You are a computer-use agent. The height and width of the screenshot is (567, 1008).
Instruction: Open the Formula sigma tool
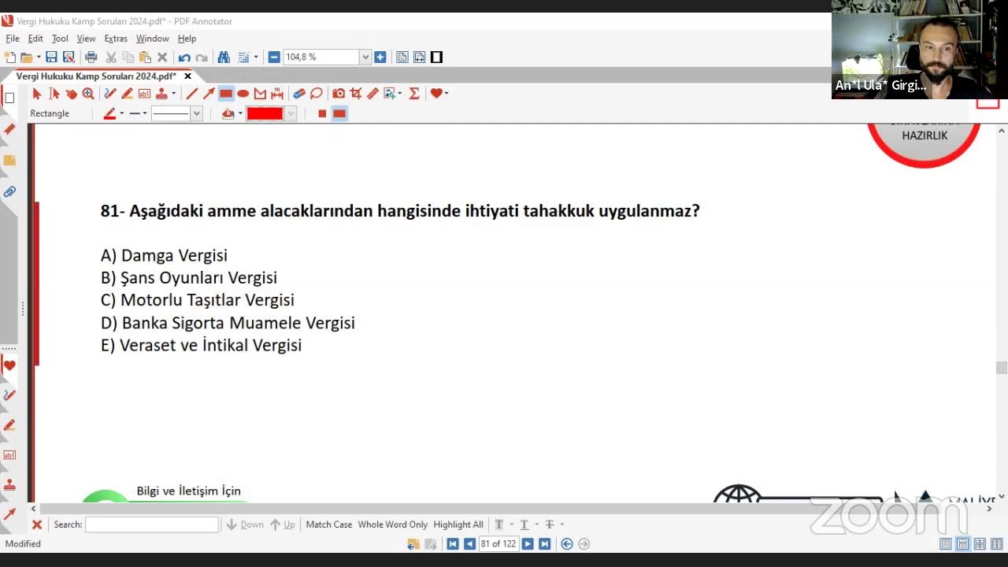coord(414,93)
